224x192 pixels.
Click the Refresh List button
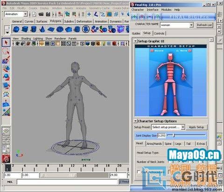coord(204,25)
